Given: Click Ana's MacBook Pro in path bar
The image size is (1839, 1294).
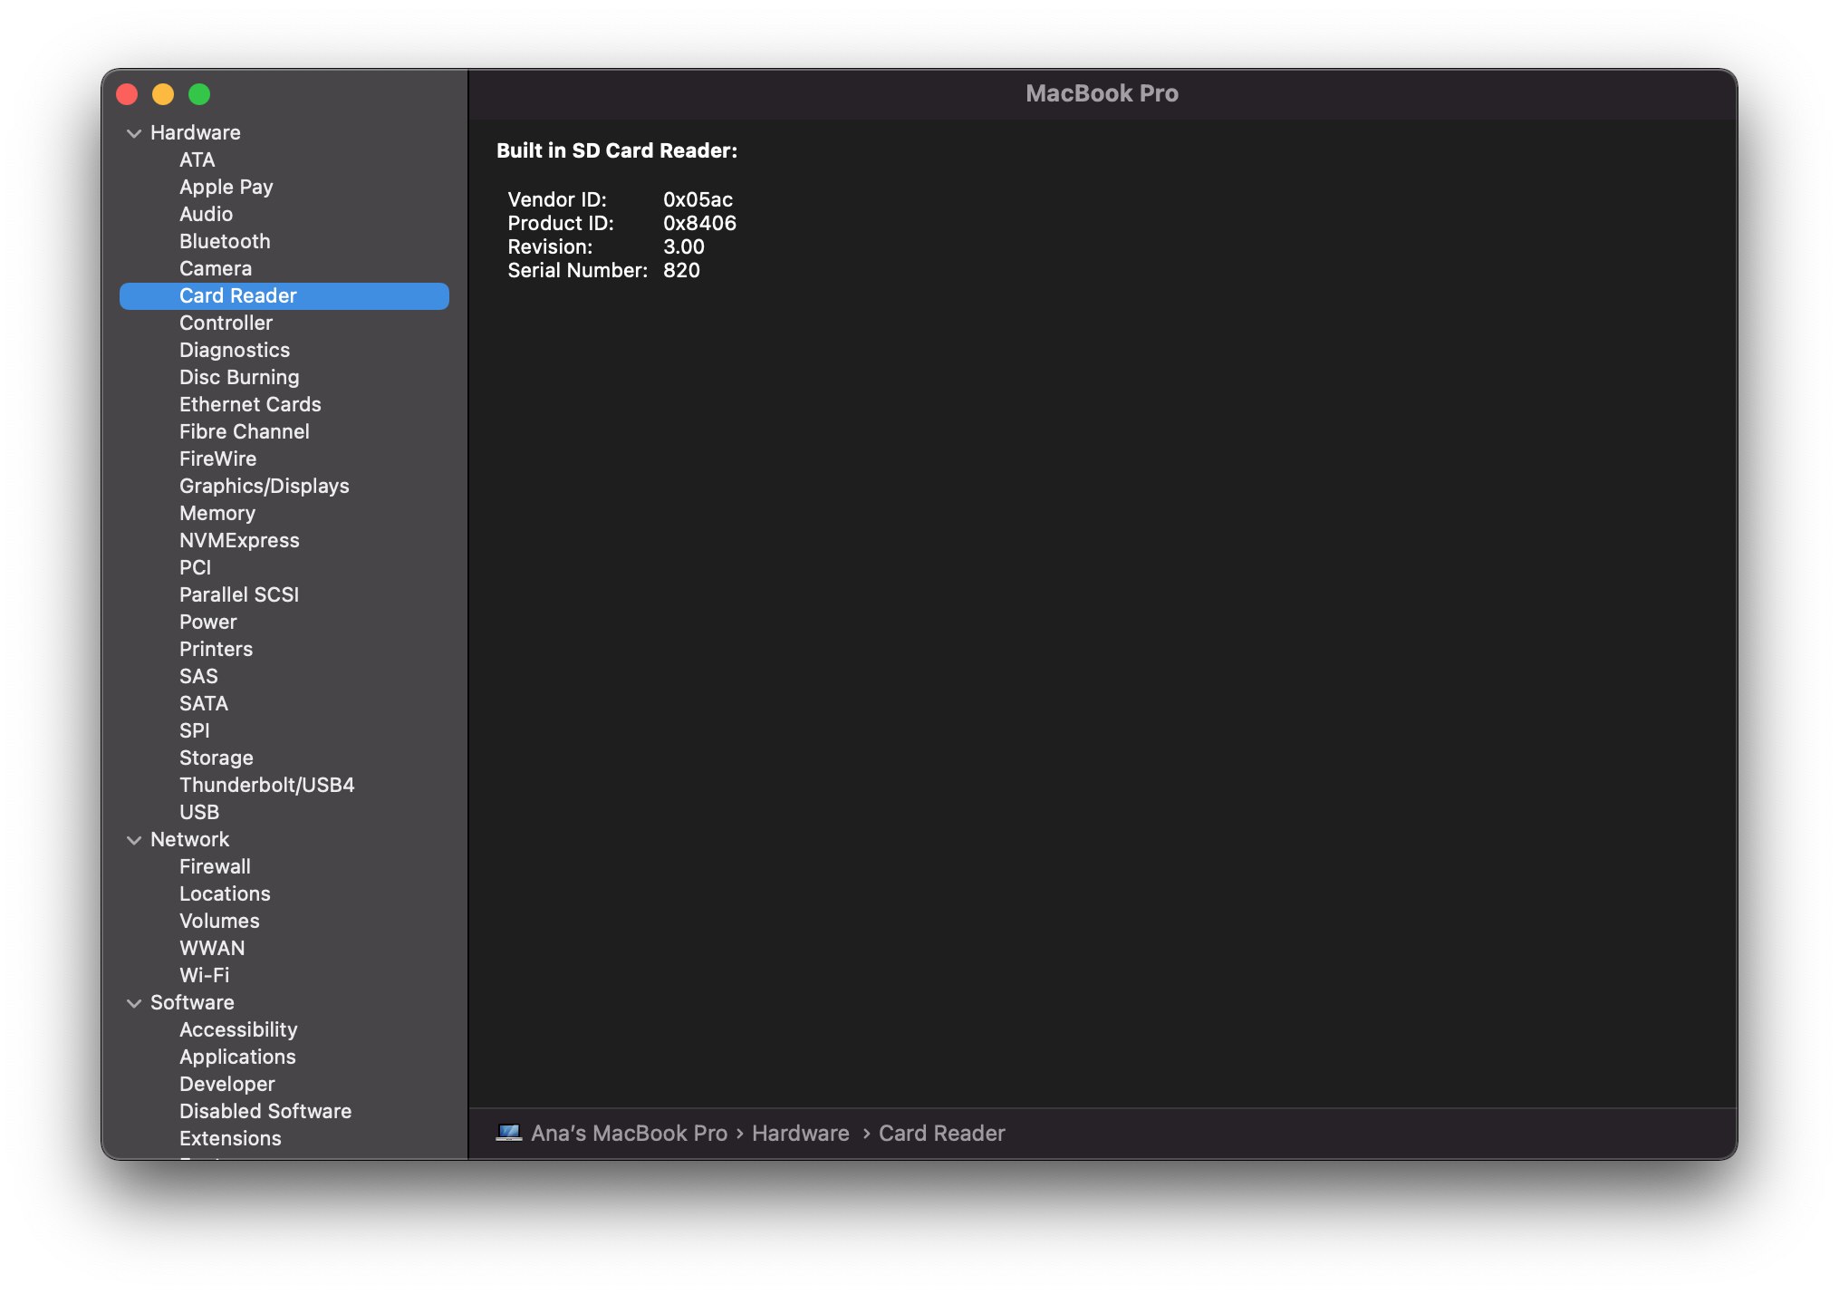Looking at the screenshot, I should coord(629,1133).
